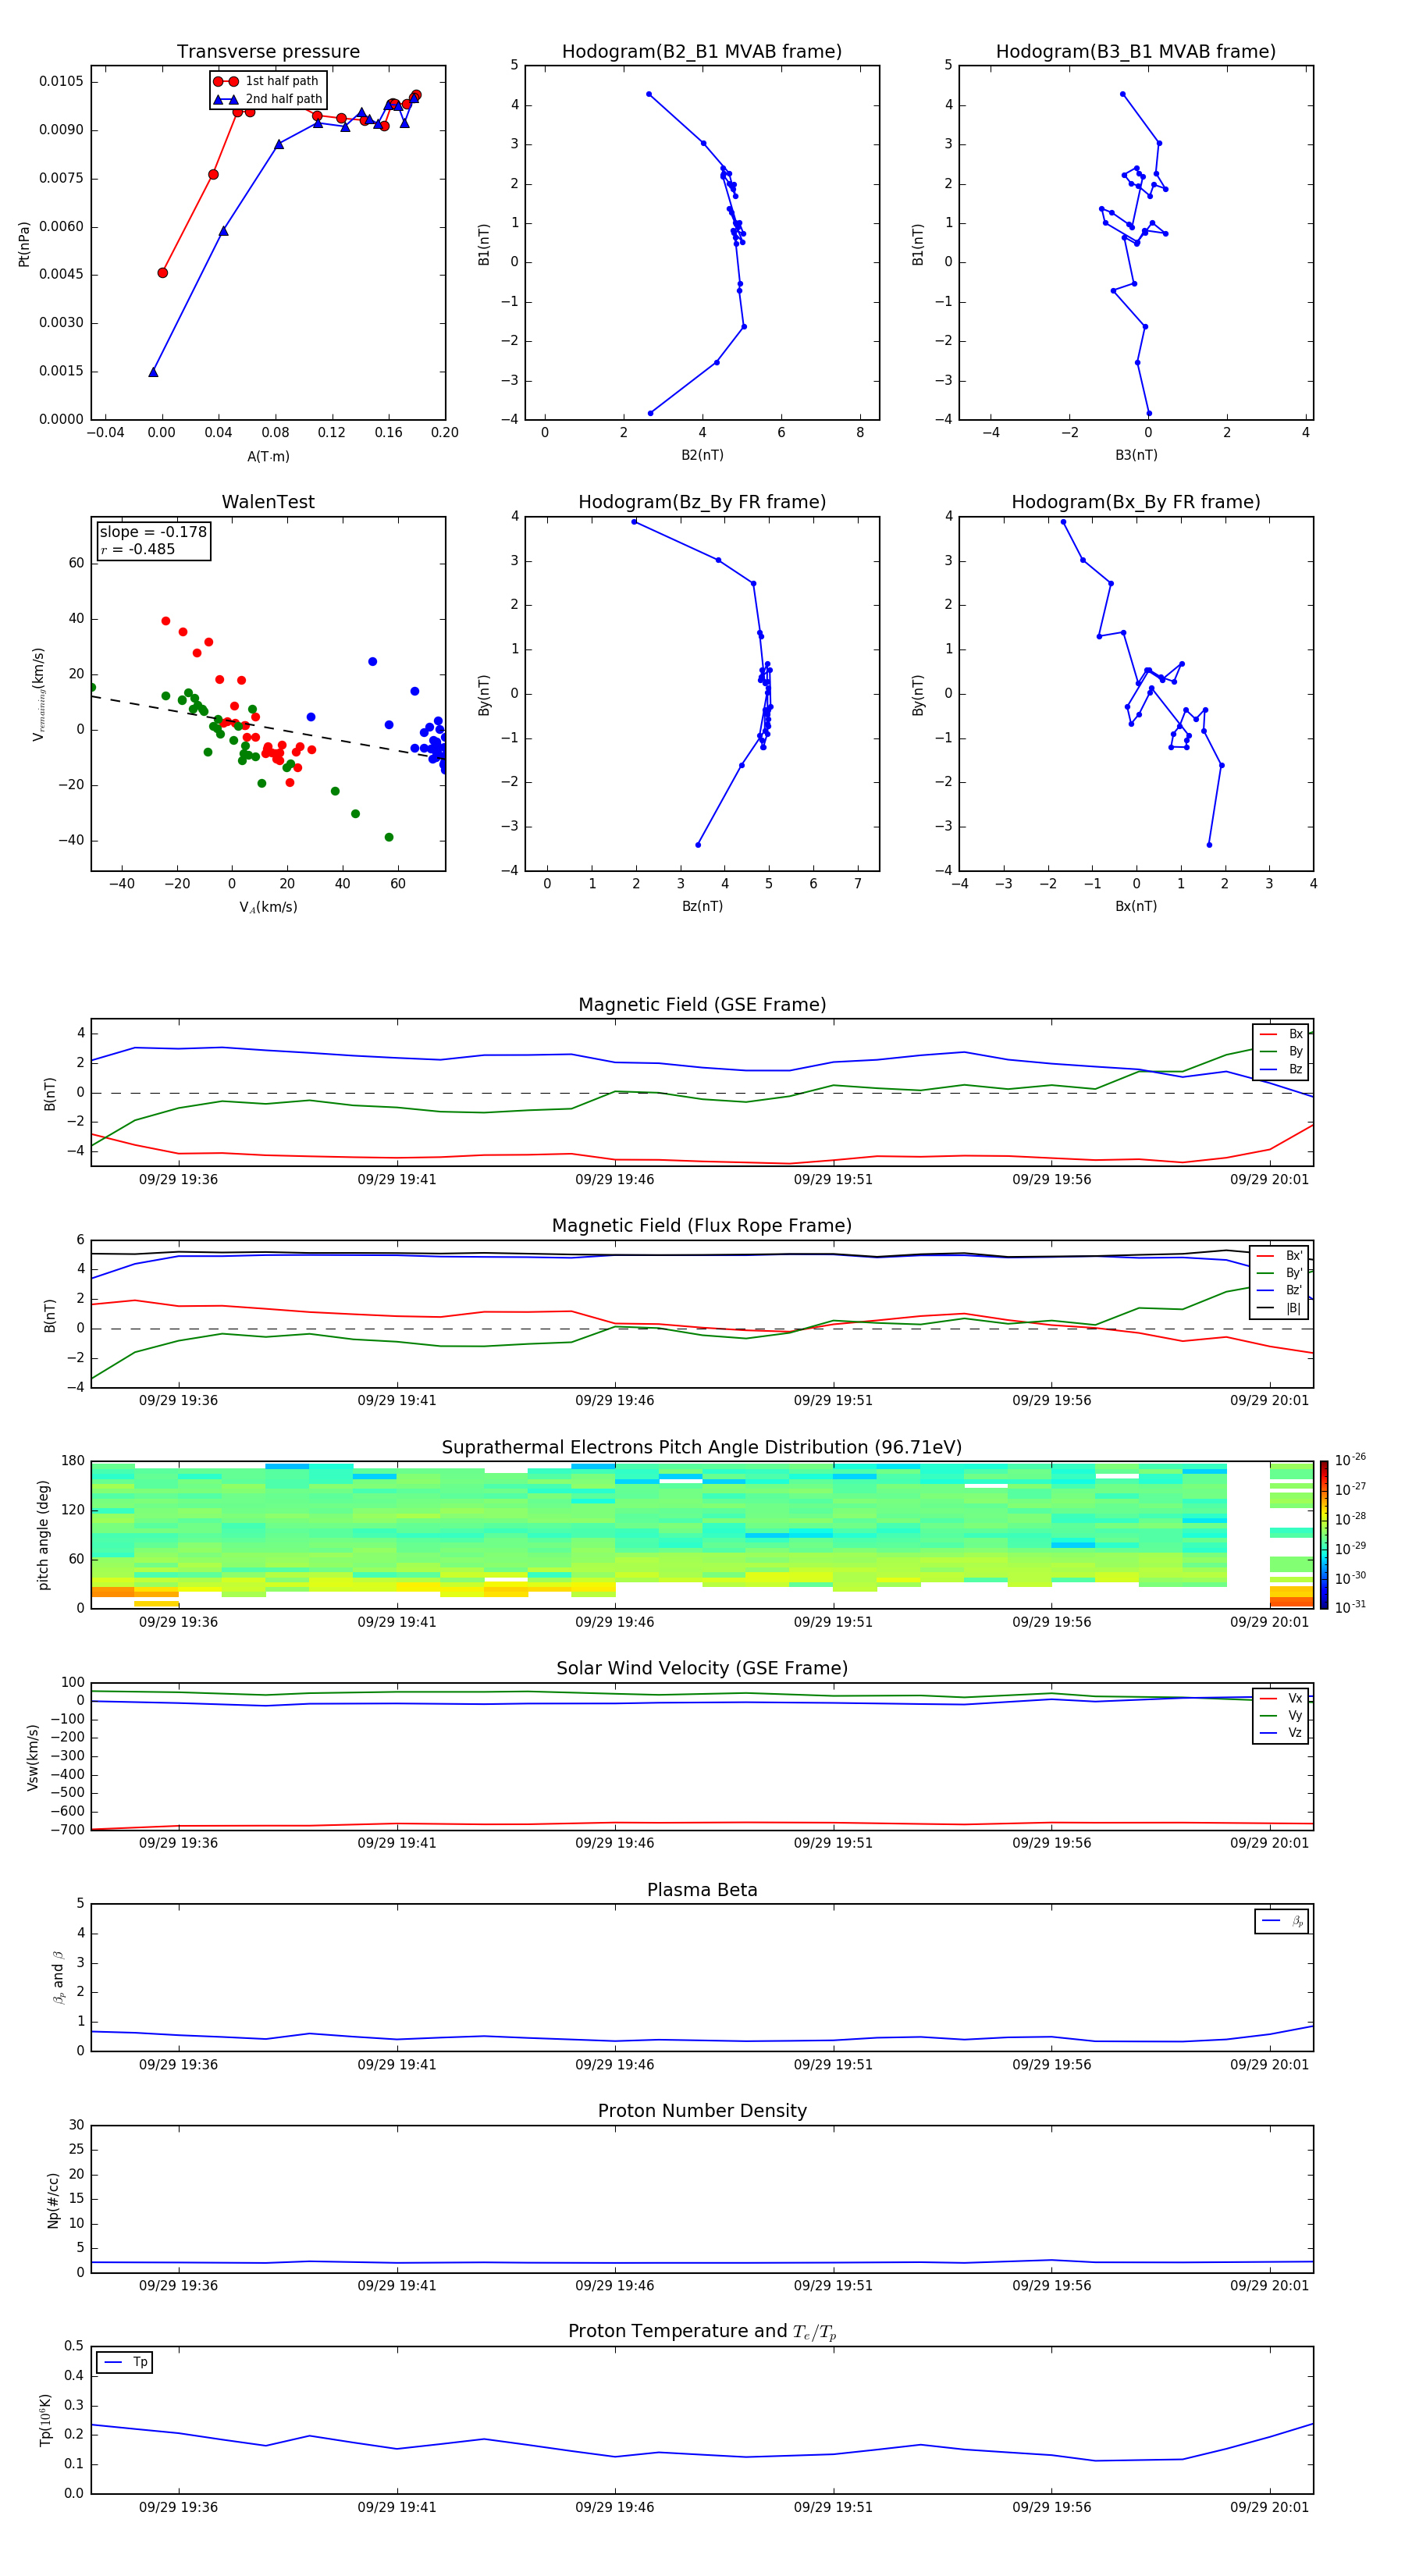Screen dimensions: 1405x2576
Task: Click the 'Transverse pressure' plot title
Action: [268, 51]
